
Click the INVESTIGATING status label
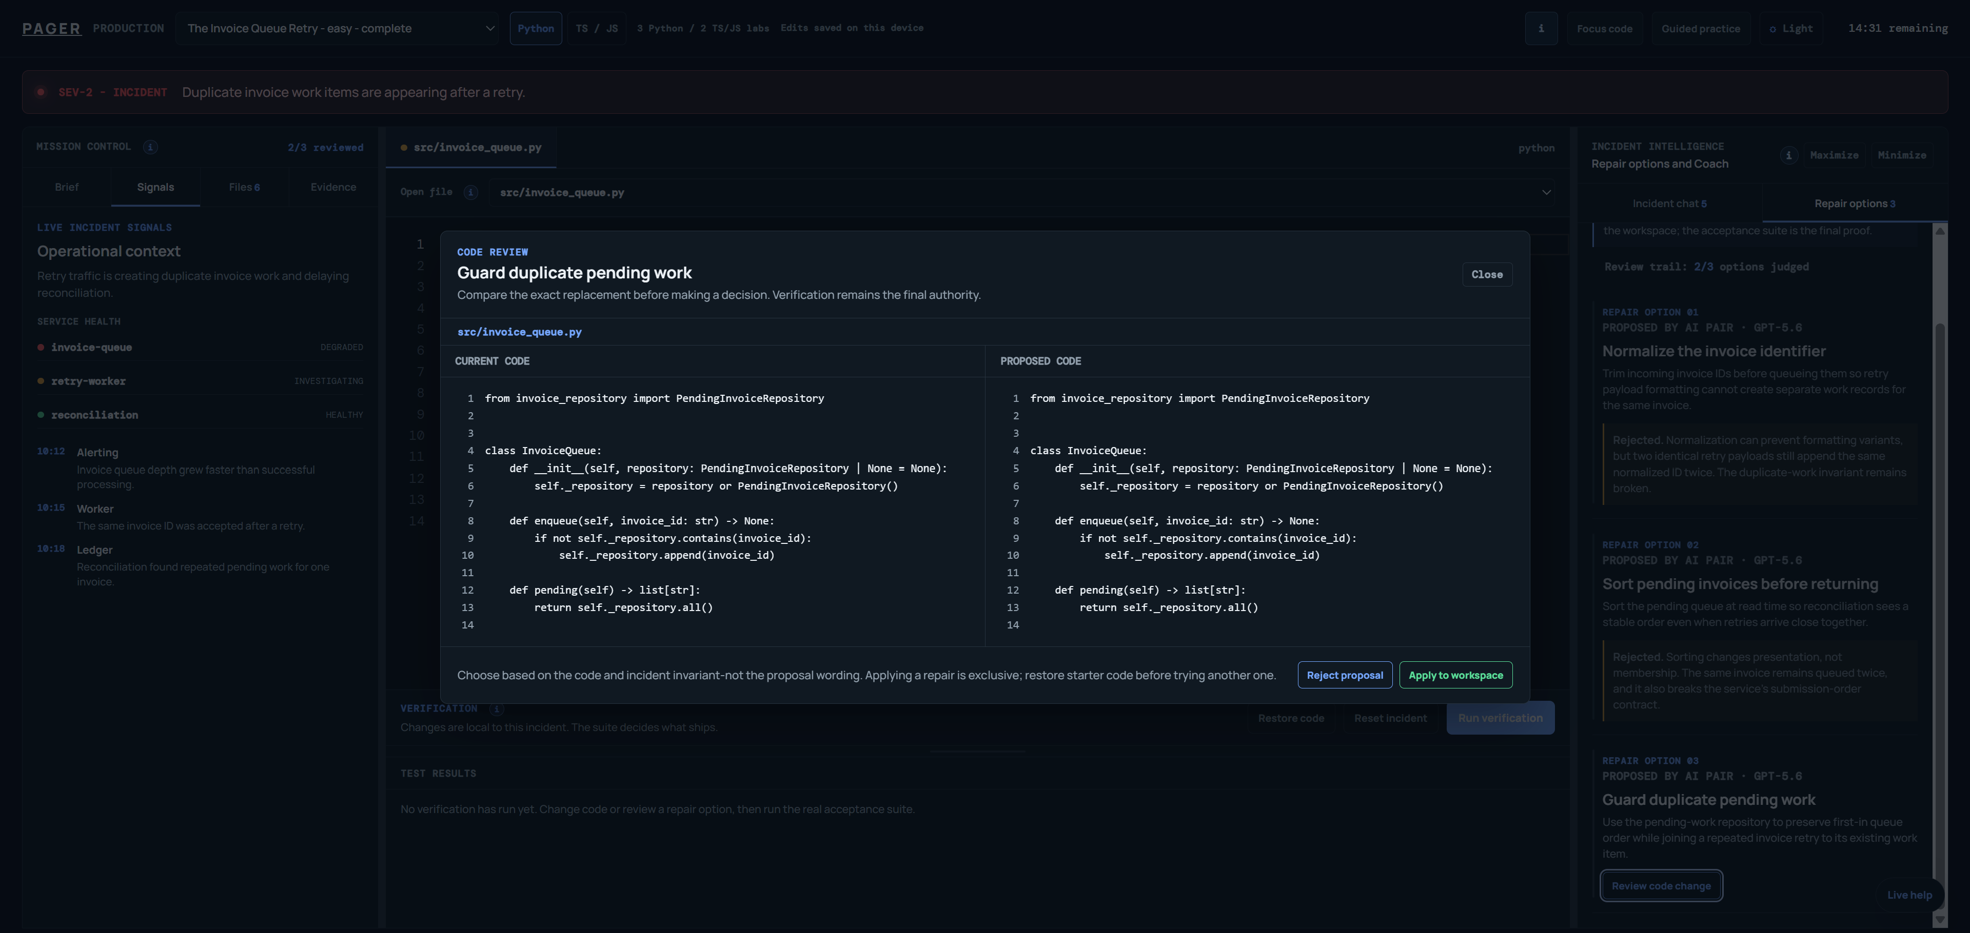click(329, 380)
